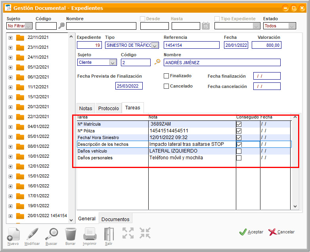Click the Borrar trash bin icon
Screen dimensions: 310x252
pyautogui.click(x=71, y=234)
